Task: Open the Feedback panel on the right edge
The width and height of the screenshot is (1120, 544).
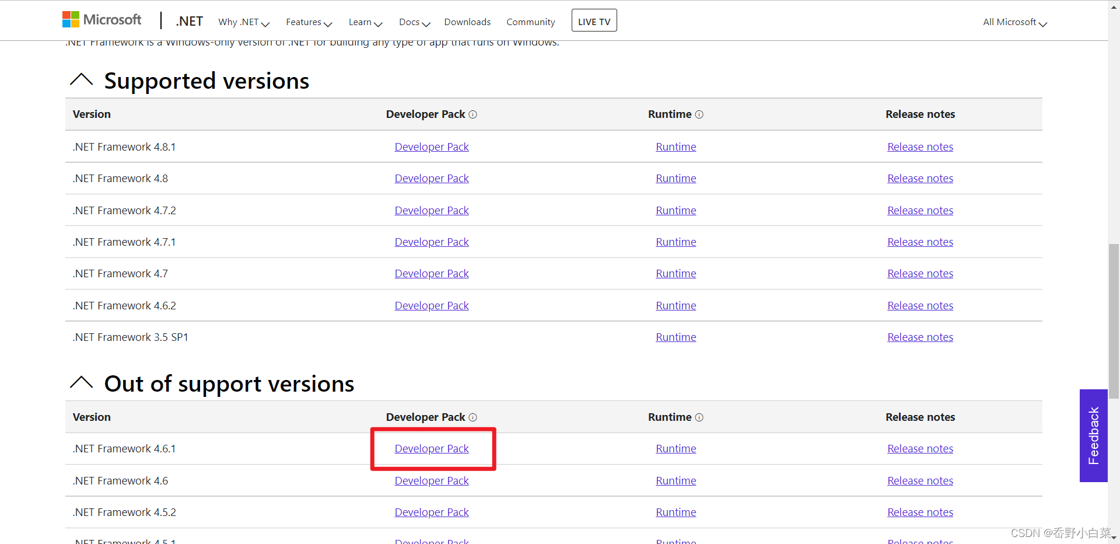Action: coord(1094,436)
